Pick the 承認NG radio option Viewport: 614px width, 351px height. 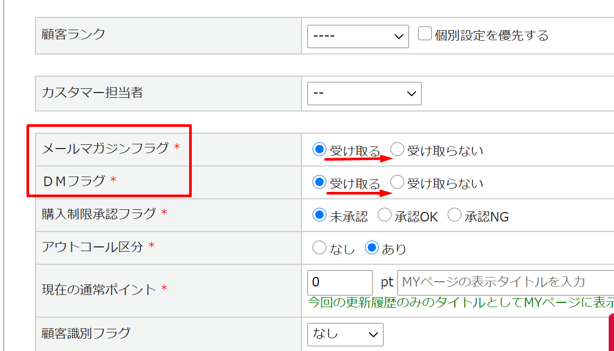[455, 215]
